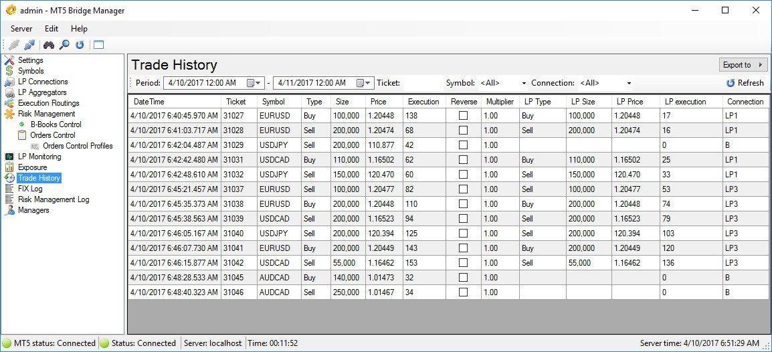Click the blue refresh arrow in toolbar
The width and height of the screenshot is (772, 352).
pos(80,45)
